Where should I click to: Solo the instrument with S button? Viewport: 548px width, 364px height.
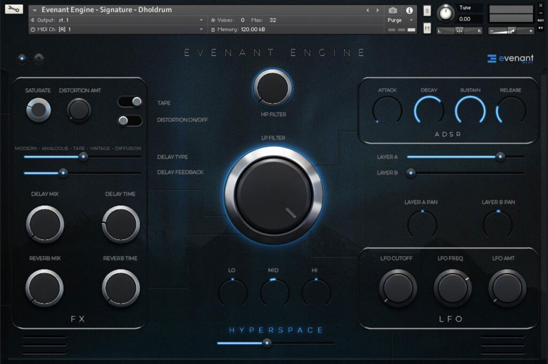[x=427, y=11]
